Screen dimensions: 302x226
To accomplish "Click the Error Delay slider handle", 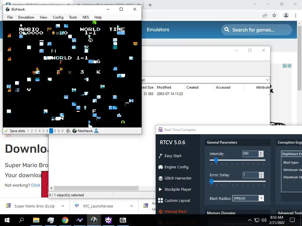I will coord(211,181).
